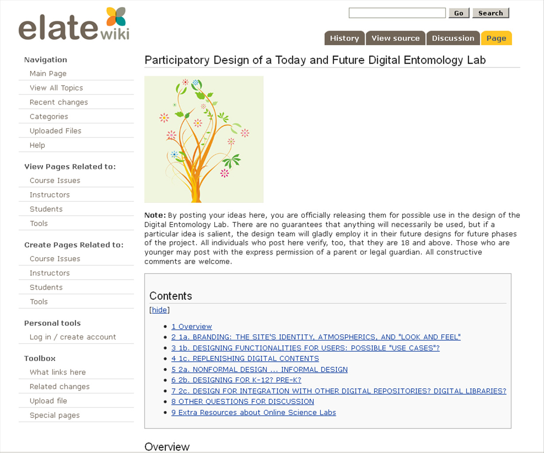Click the decorative tree image thumbnail
The height and width of the screenshot is (453, 544).
click(204, 139)
